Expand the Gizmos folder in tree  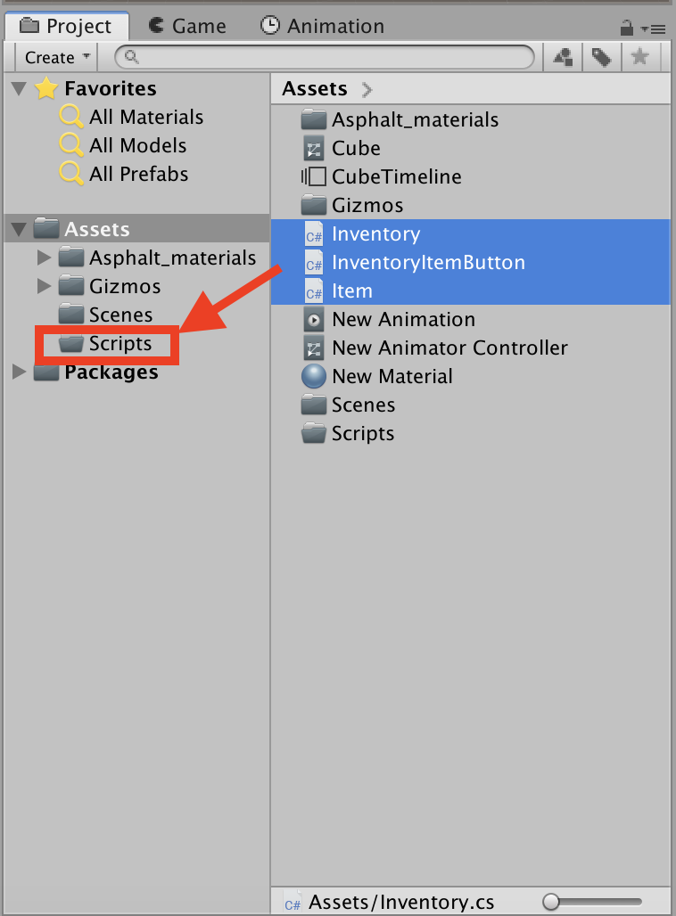click(45, 287)
